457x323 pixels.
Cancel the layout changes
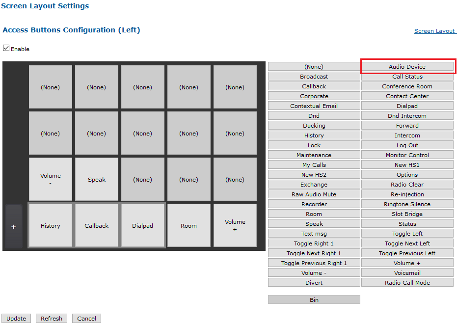click(86, 318)
